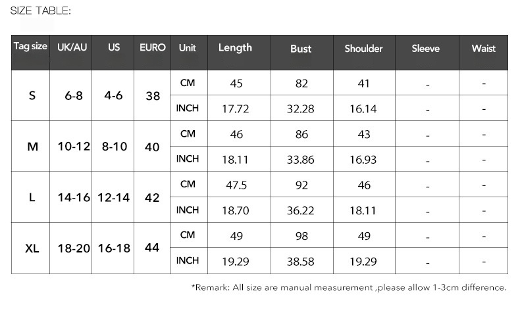The width and height of the screenshot is (520, 309).
Task: Select the XL tag size cell
Action: pos(32,249)
